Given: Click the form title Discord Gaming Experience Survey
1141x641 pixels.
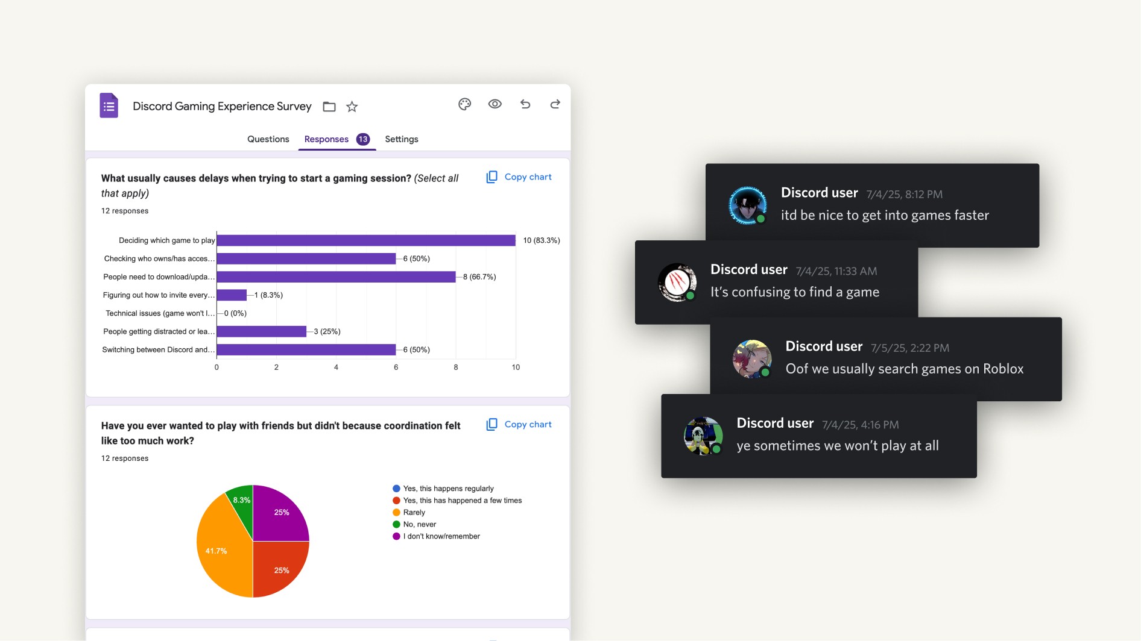Looking at the screenshot, I should coord(222,107).
